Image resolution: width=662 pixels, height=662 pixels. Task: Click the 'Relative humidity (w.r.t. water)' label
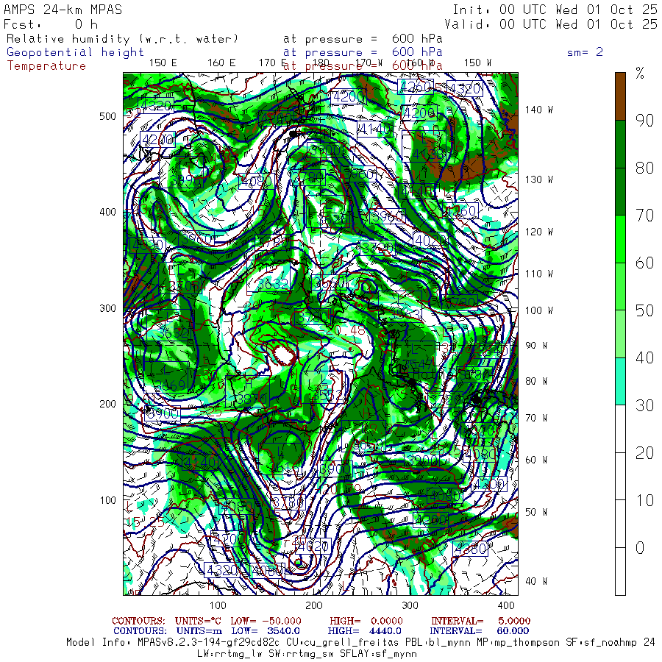click(x=122, y=38)
